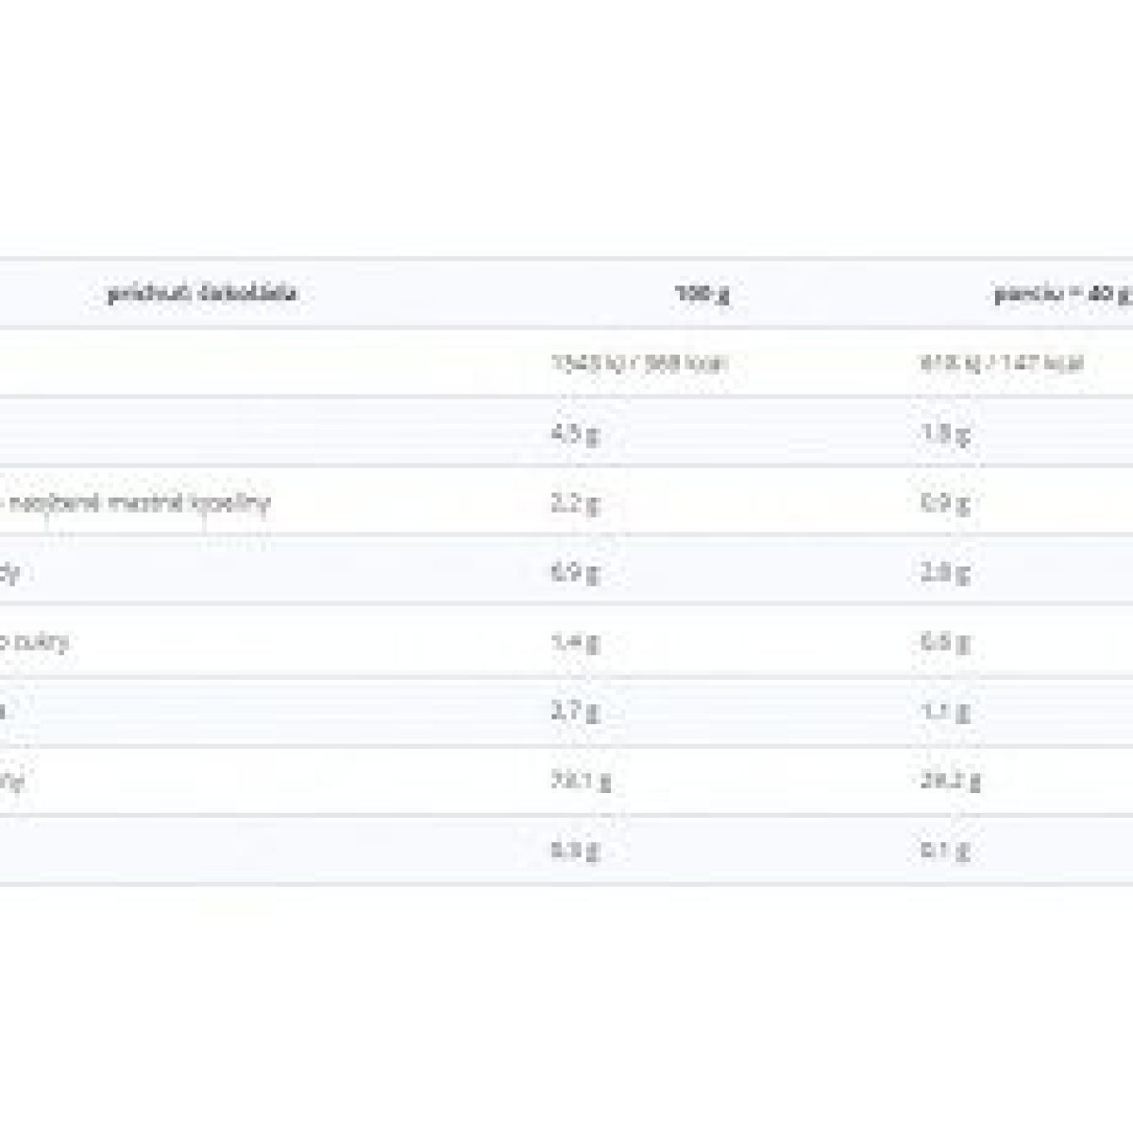
Task: Select the 4,5 g value cell
Action: (574, 433)
